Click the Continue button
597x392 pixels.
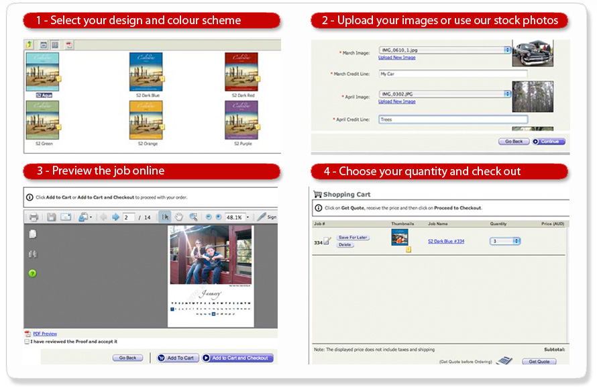(549, 142)
